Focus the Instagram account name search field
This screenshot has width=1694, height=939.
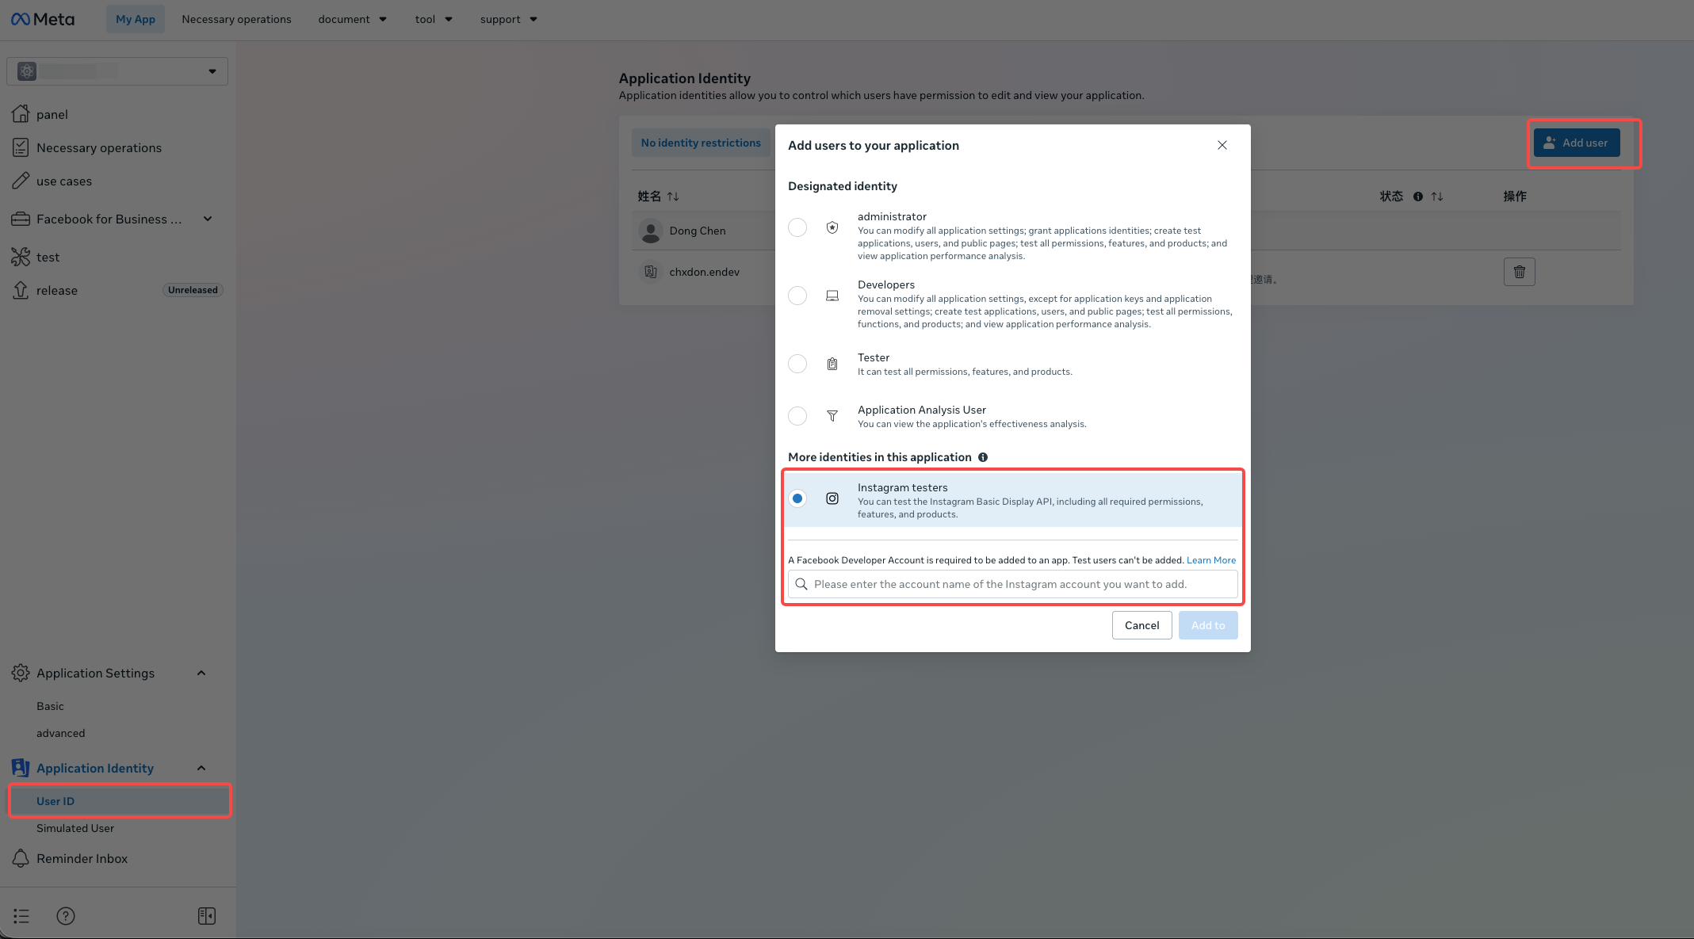click(1013, 584)
